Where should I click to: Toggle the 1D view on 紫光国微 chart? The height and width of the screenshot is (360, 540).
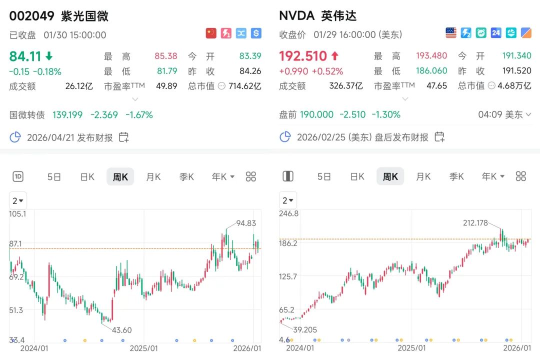18,176
